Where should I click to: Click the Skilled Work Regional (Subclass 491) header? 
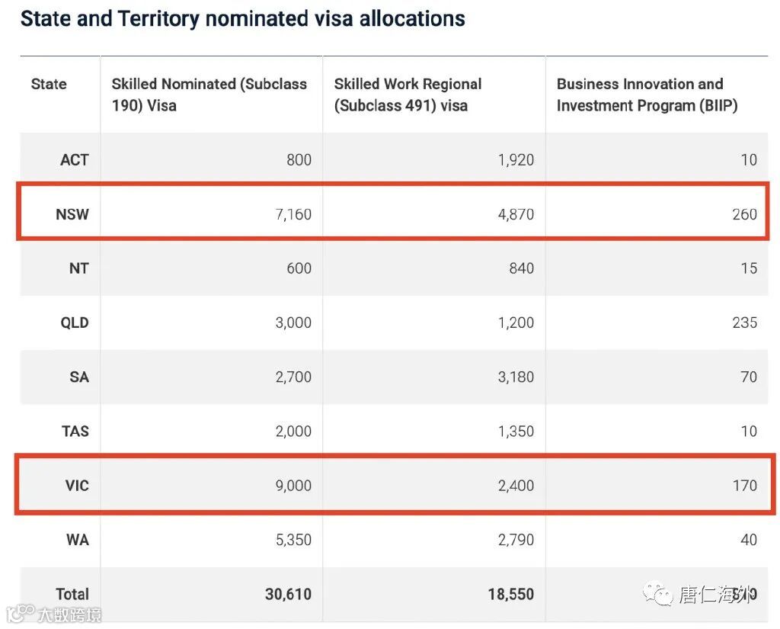click(408, 95)
